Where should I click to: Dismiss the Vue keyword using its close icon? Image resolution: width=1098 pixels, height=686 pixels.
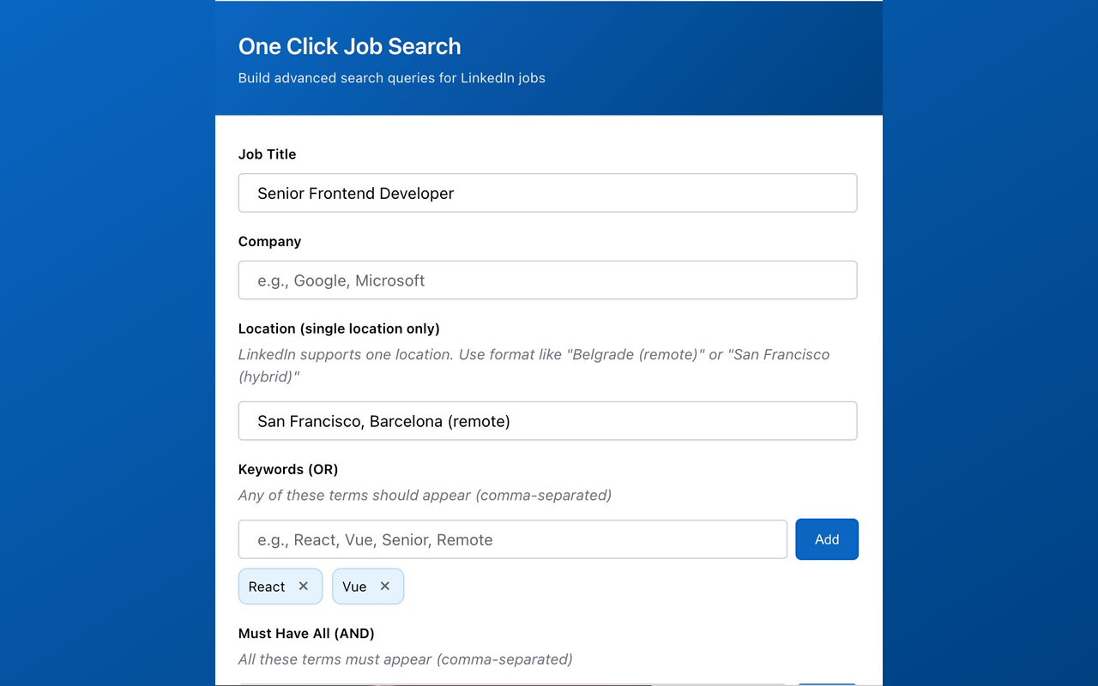click(x=385, y=586)
